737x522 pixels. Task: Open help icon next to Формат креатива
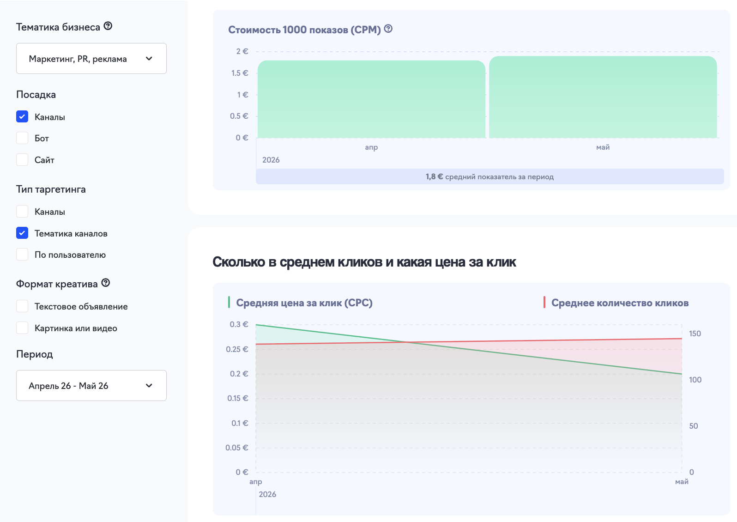pos(106,283)
